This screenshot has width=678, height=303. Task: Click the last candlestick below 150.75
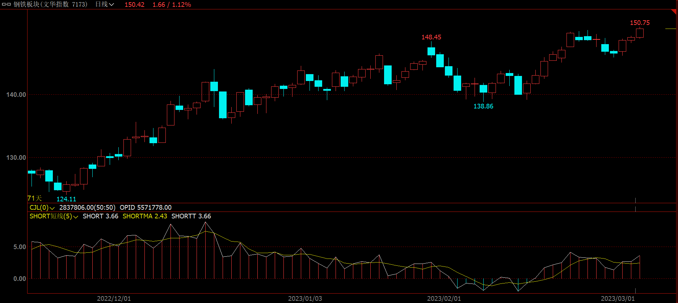point(640,33)
